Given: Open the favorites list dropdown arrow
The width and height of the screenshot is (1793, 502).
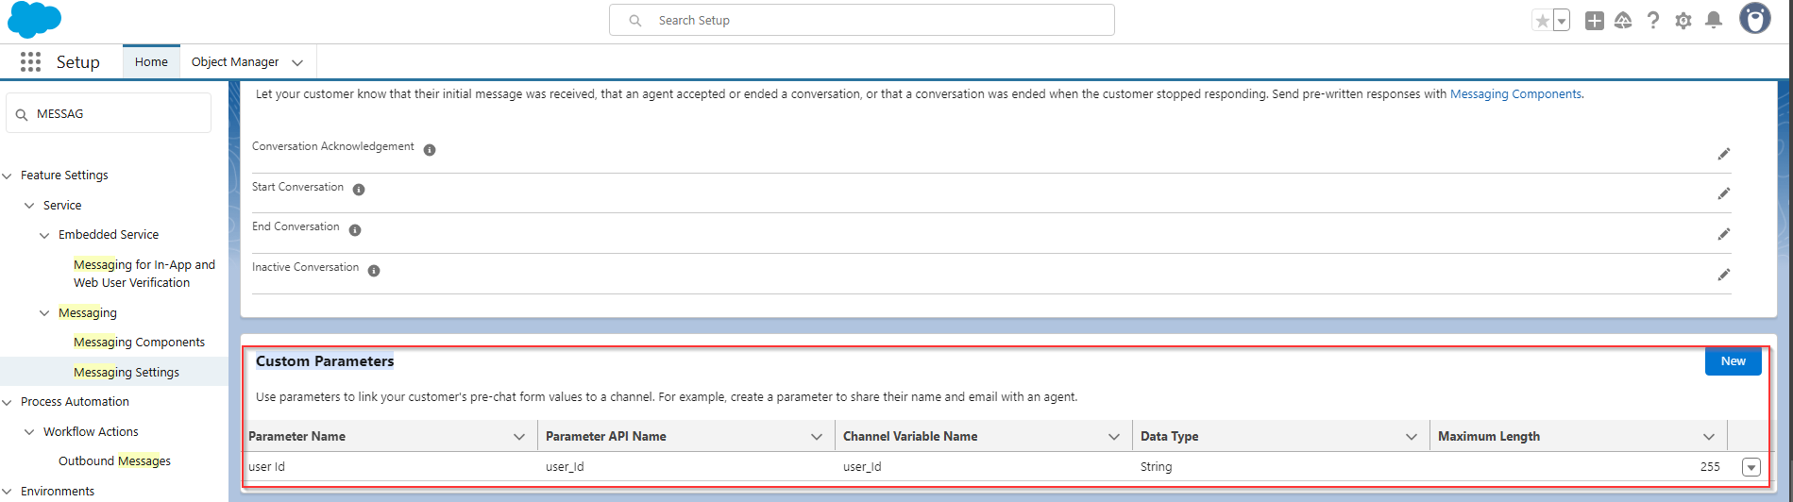Looking at the screenshot, I should [x=1562, y=21].
